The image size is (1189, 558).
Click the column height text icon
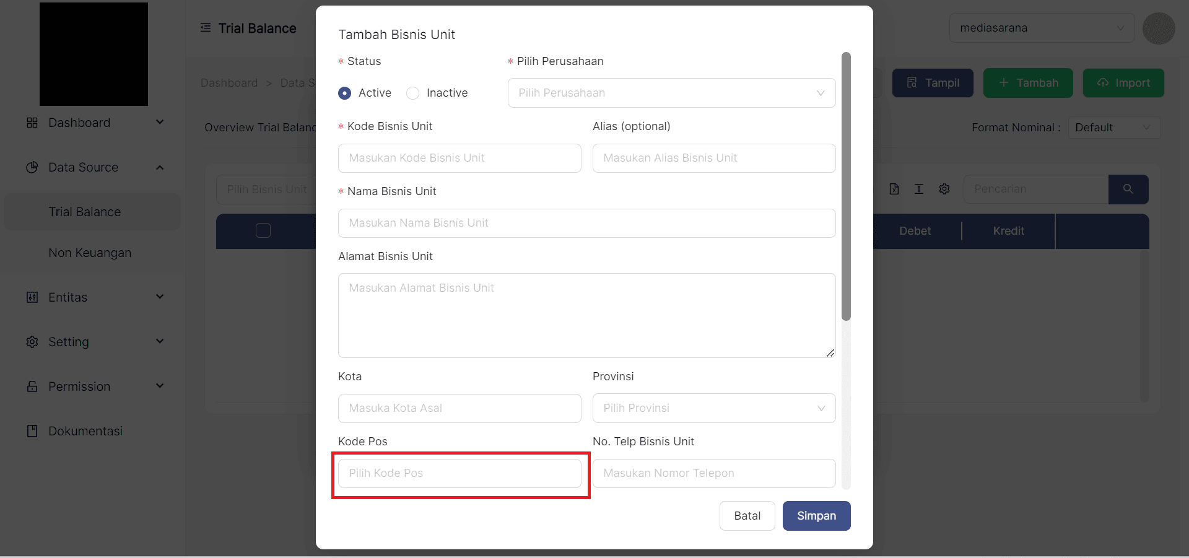click(919, 189)
